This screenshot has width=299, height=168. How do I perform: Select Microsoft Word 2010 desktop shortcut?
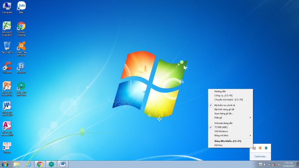pos(7,109)
